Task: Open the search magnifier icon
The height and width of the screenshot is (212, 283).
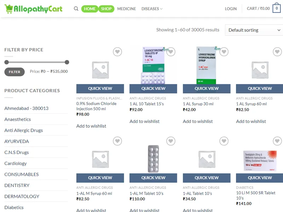Action: pos(76,8)
